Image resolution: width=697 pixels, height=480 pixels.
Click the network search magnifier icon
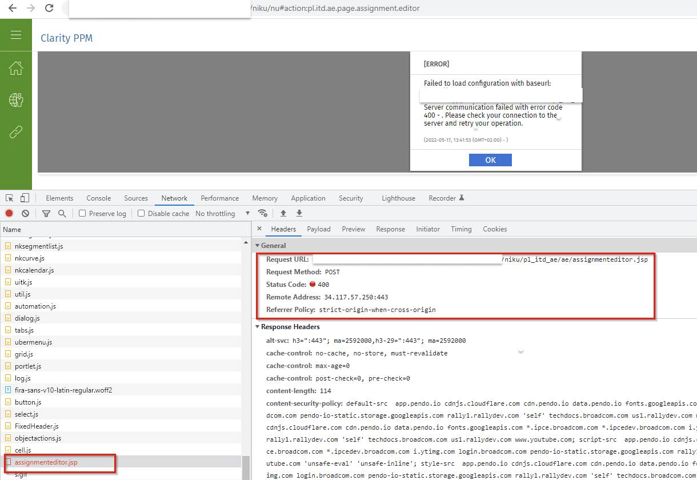[x=62, y=213]
